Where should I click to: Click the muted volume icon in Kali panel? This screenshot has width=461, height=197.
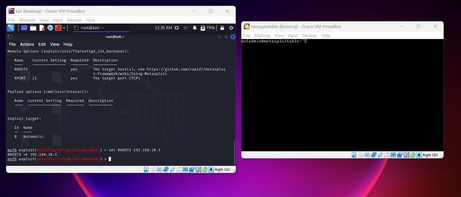tap(186, 28)
